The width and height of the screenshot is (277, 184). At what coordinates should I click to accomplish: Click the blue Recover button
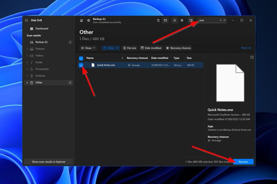click(243, 162)
